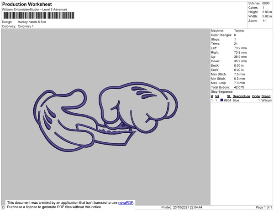
Task: Click the 'Brand' column header
Action: [266, 96]
